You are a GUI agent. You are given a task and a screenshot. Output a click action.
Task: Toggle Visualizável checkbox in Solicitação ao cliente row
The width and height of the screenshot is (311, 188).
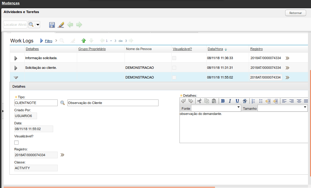(174, 68)
